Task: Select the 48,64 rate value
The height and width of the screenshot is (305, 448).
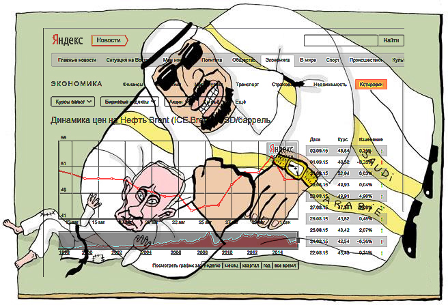Action: [x=344, y=151]
